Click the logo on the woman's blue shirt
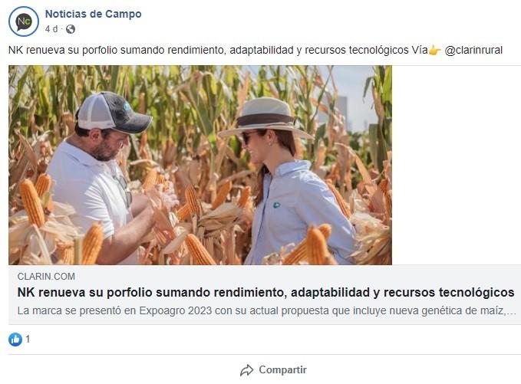This screenshot has width=521, height=384. pos(276,205)
